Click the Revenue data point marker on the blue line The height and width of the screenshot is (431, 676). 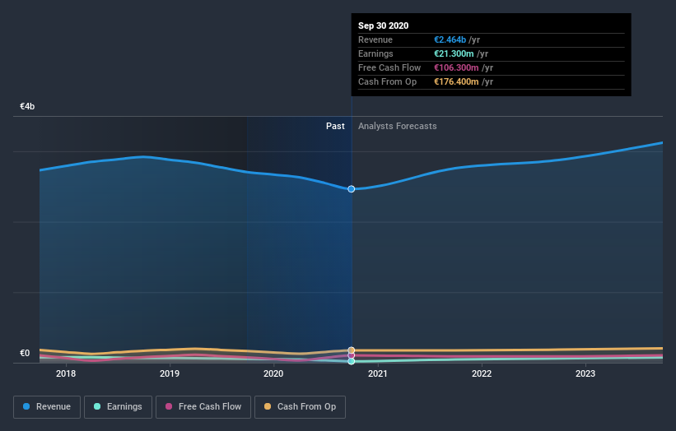click(x=352, y=189)
